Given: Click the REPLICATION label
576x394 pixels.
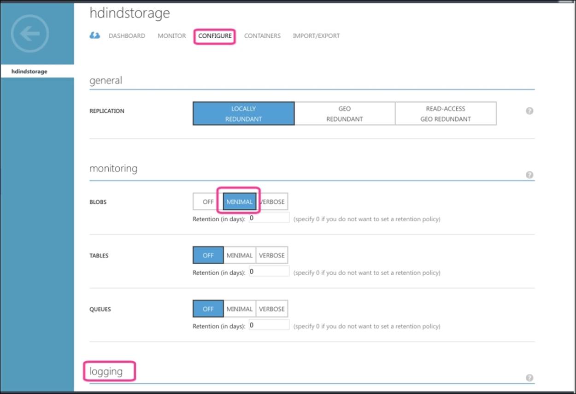Looking at the screenshot, I should pos(107,111).
